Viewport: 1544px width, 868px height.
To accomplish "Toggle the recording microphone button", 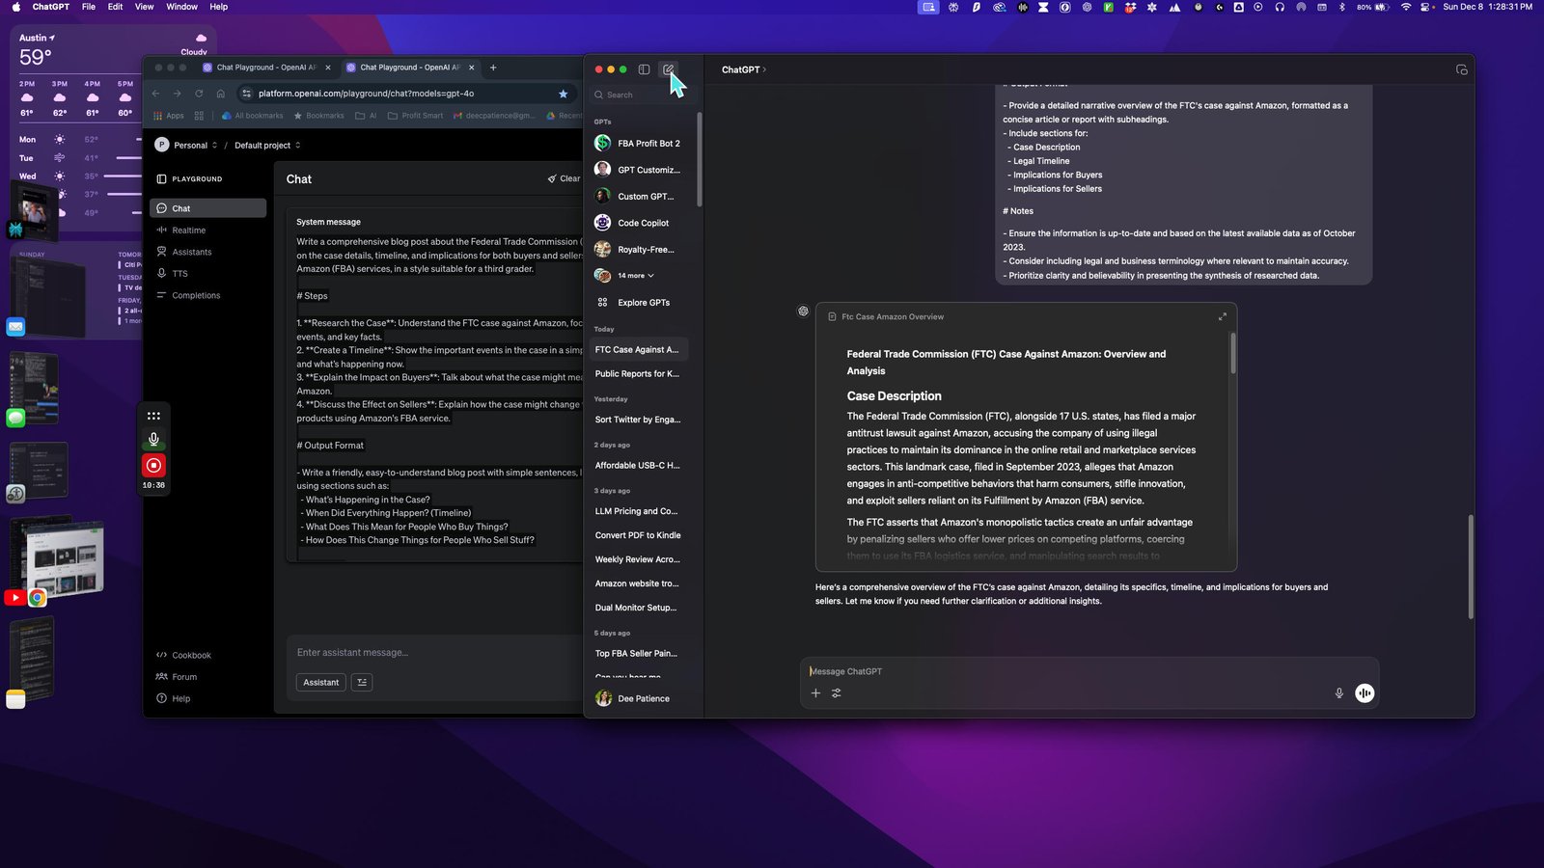I will point(153,440).
